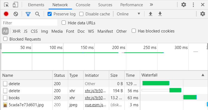Filter requests by XHR type
The width and height of the screenshot is (208, 110).
16,31
